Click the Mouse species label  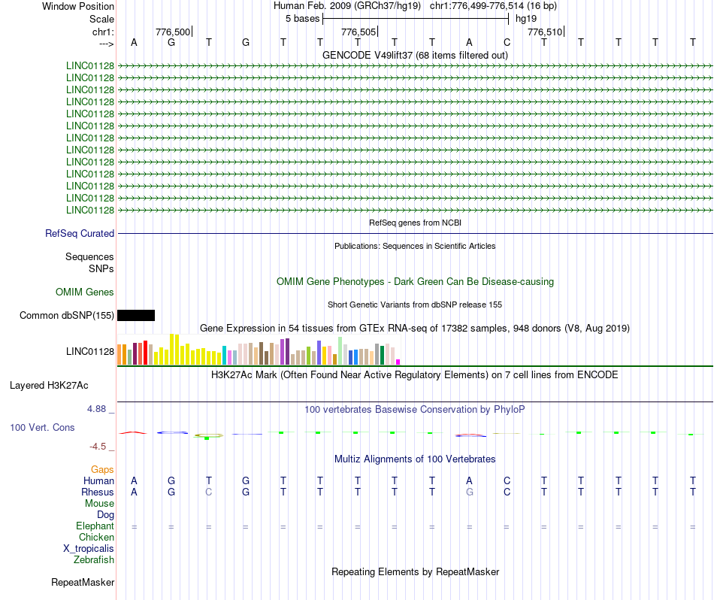point(99,504)
